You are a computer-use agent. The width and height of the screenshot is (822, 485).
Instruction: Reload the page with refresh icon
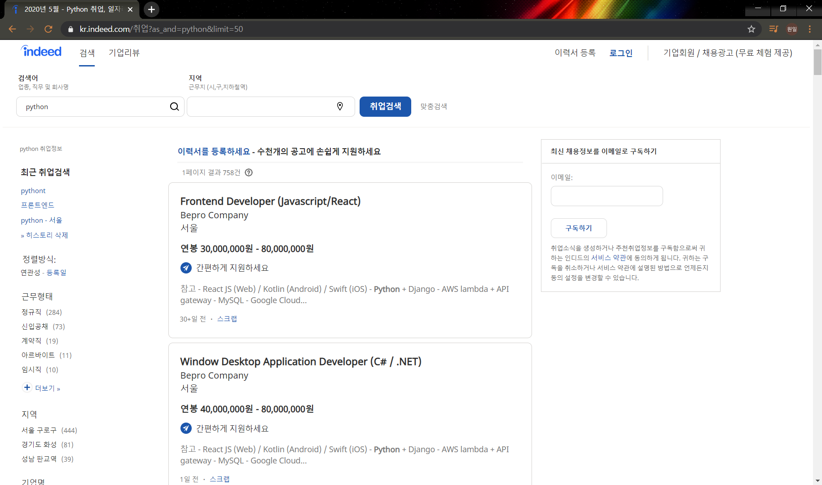pyautogui.click(x=48, y=29)
